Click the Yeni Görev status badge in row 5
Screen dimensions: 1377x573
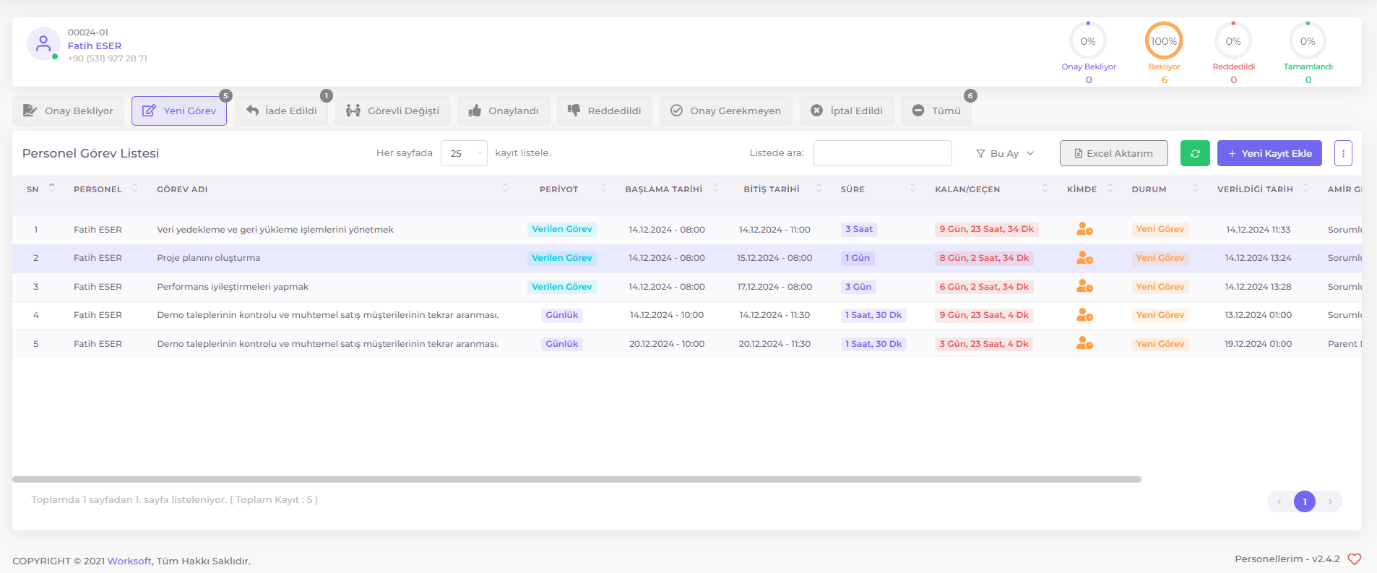[x=1160, y=344]
